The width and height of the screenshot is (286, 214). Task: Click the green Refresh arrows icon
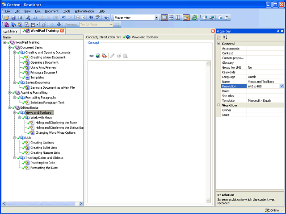click(x=195, y=18)
